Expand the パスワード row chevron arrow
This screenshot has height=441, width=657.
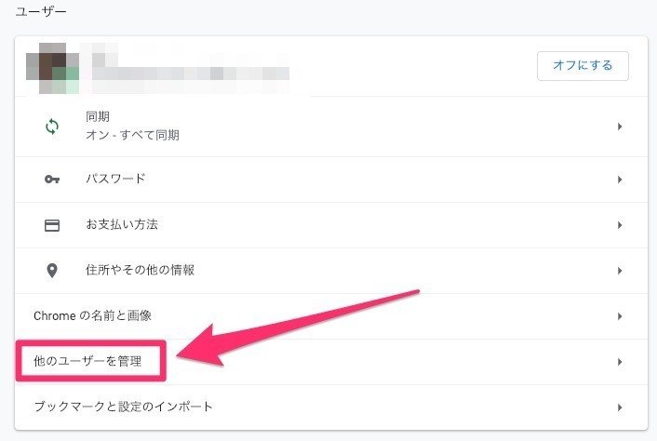620,180
